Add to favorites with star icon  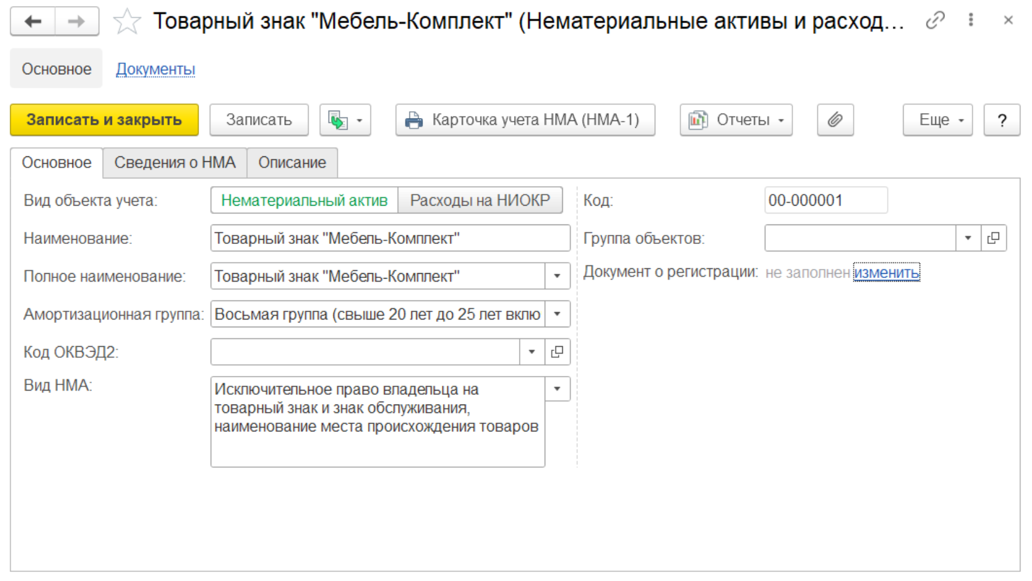[x=127, y=22]
